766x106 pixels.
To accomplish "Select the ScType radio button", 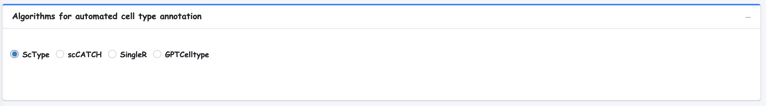I will click(x=14, y=54).
